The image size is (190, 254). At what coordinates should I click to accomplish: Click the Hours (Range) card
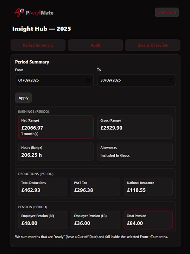[x=56, y=152]
